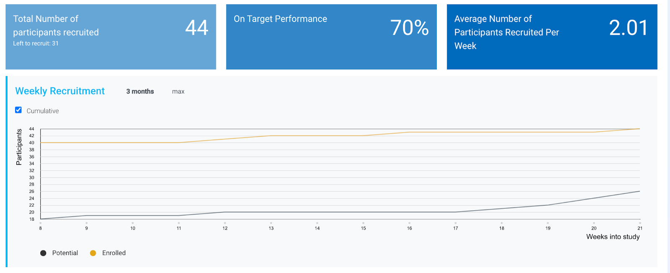Select the 3 months range tab
The height and width of the screenshot is (273, 670).
(x=140, y=92)
